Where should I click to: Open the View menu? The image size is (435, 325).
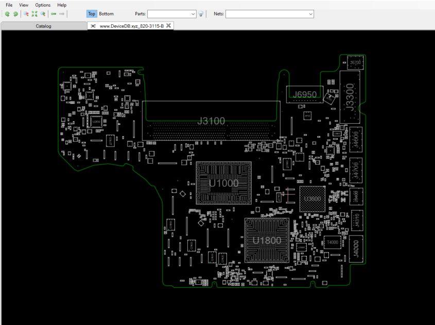click(24, 5)
